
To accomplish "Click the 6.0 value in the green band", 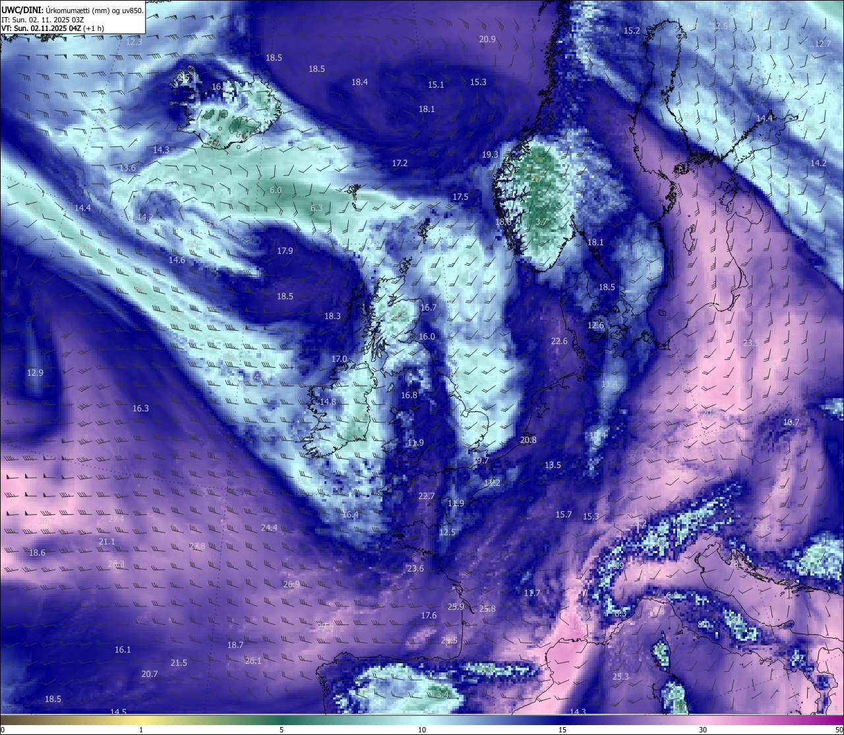I will coord(276,190).
